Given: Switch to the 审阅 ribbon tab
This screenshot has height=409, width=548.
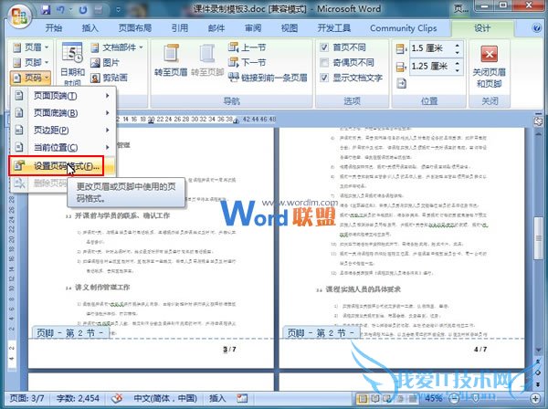Looking at the screenshot, I should point(253,28).
